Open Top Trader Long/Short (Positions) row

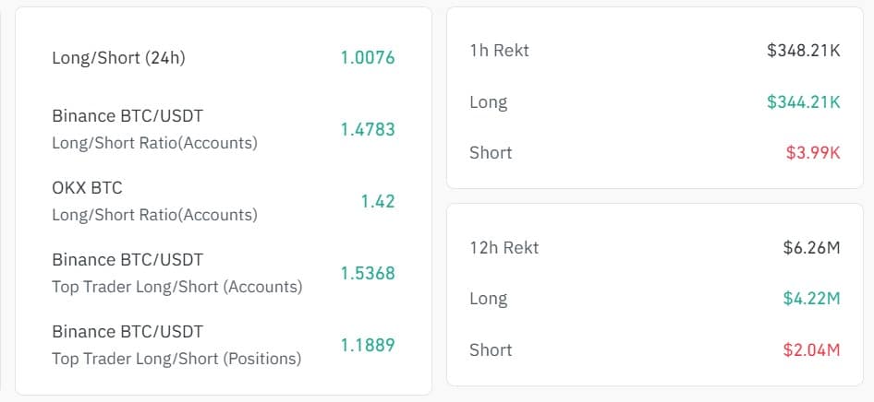pyautogui.click(x=224, y=345)
